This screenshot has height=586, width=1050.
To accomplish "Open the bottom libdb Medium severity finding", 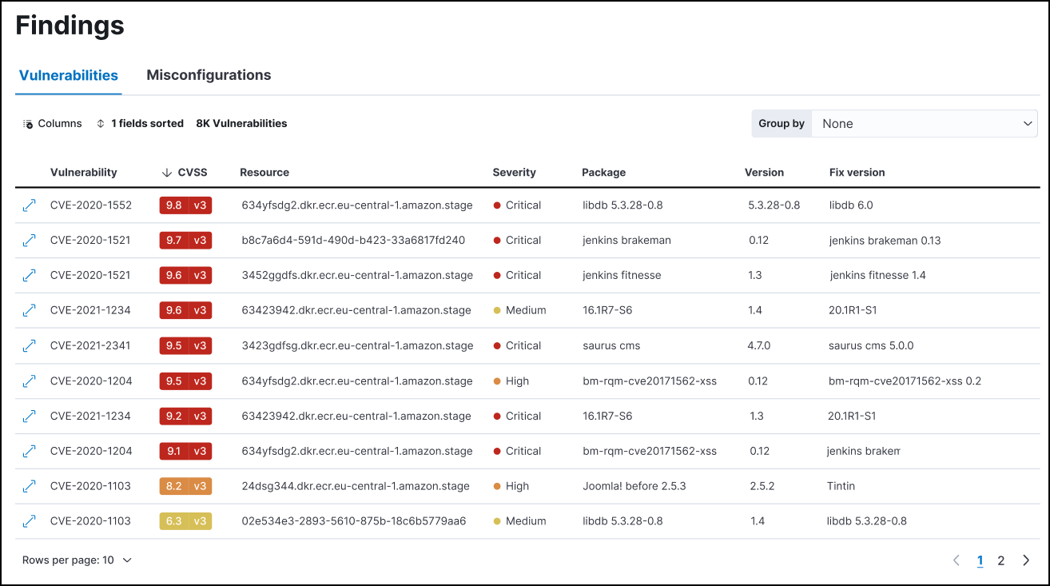I will coord(29,520).
